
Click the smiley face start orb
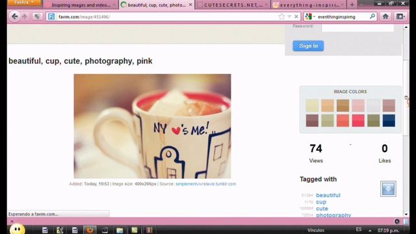click(18, 229)
